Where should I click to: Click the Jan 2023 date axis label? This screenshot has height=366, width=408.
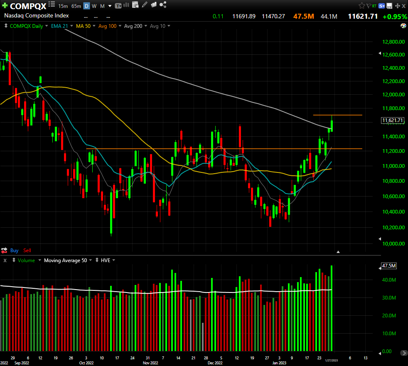tap(279, 363)
